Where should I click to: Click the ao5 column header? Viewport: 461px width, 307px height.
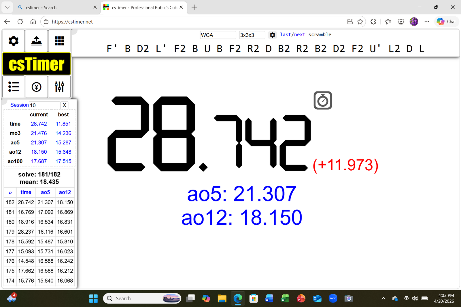pos(46,192)
